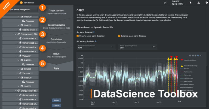209x109 pixels.
Task: Toggle Dynamic lower alarm threshold checkbox
Action: point(78,36)
